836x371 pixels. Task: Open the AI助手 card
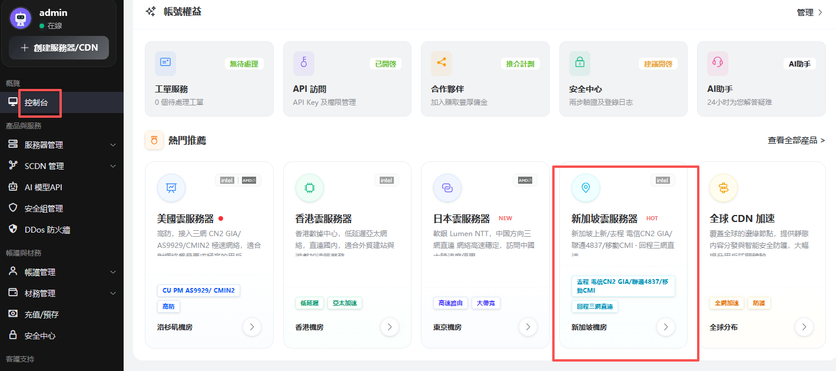coord(761,79)
